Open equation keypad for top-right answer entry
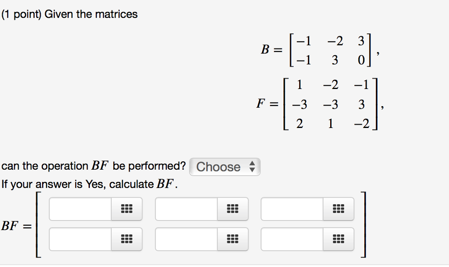Viewport: 449px width, 267px height. [339, 209]
